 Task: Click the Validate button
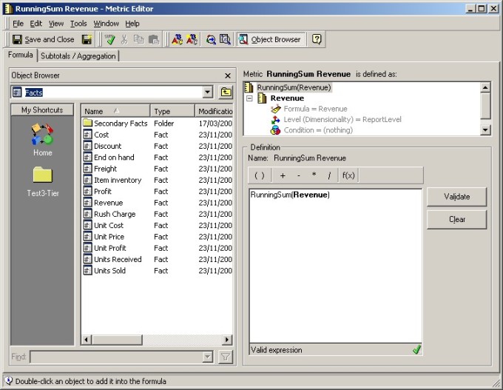coord(456,197)
